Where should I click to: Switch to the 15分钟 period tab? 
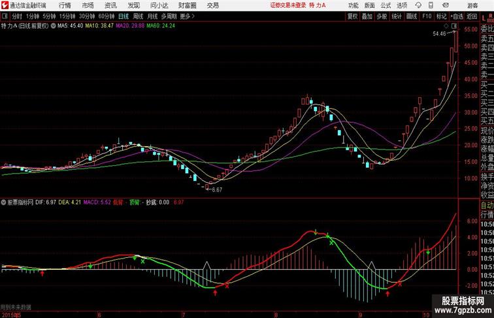pyautogui.click(x=67, y=16)
